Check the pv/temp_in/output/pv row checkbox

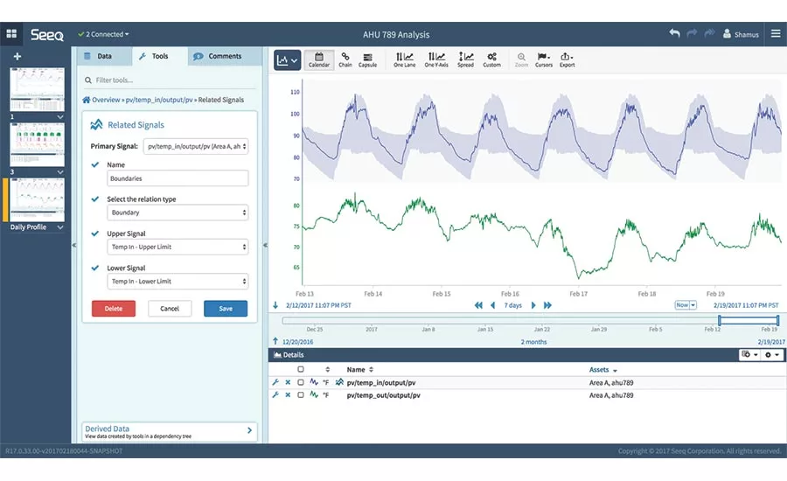(x=301, y=382)
